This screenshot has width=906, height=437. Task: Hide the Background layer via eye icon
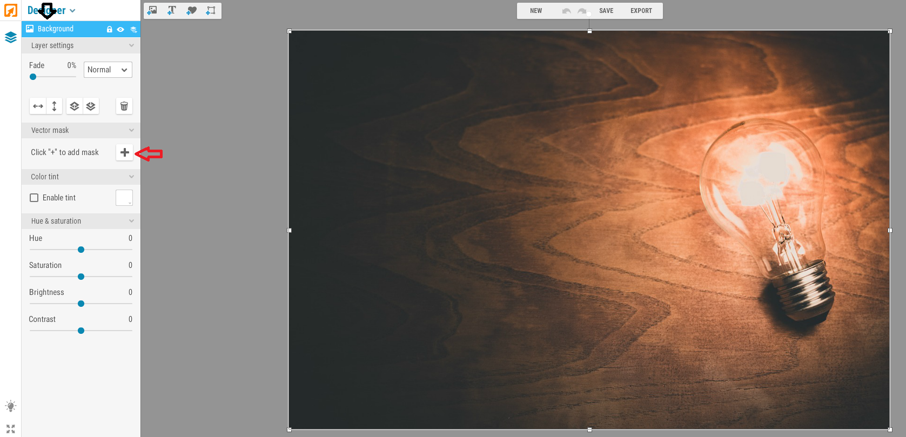coord(120,29)
